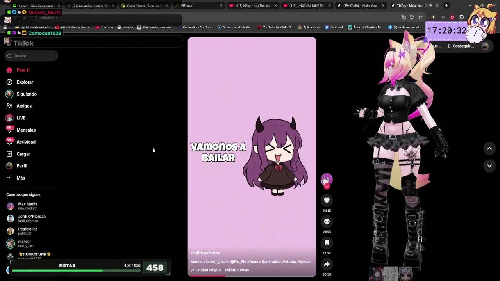The height and width of the screenshot is (281, 500).
Task: Open Perfil avatar icon
Action: click(x=9, y=166)
